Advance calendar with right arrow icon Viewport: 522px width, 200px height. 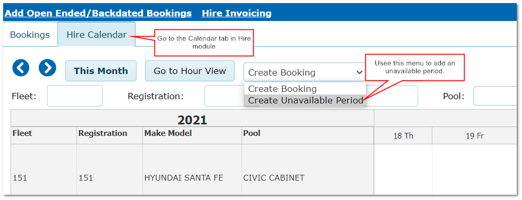[47, 68]
